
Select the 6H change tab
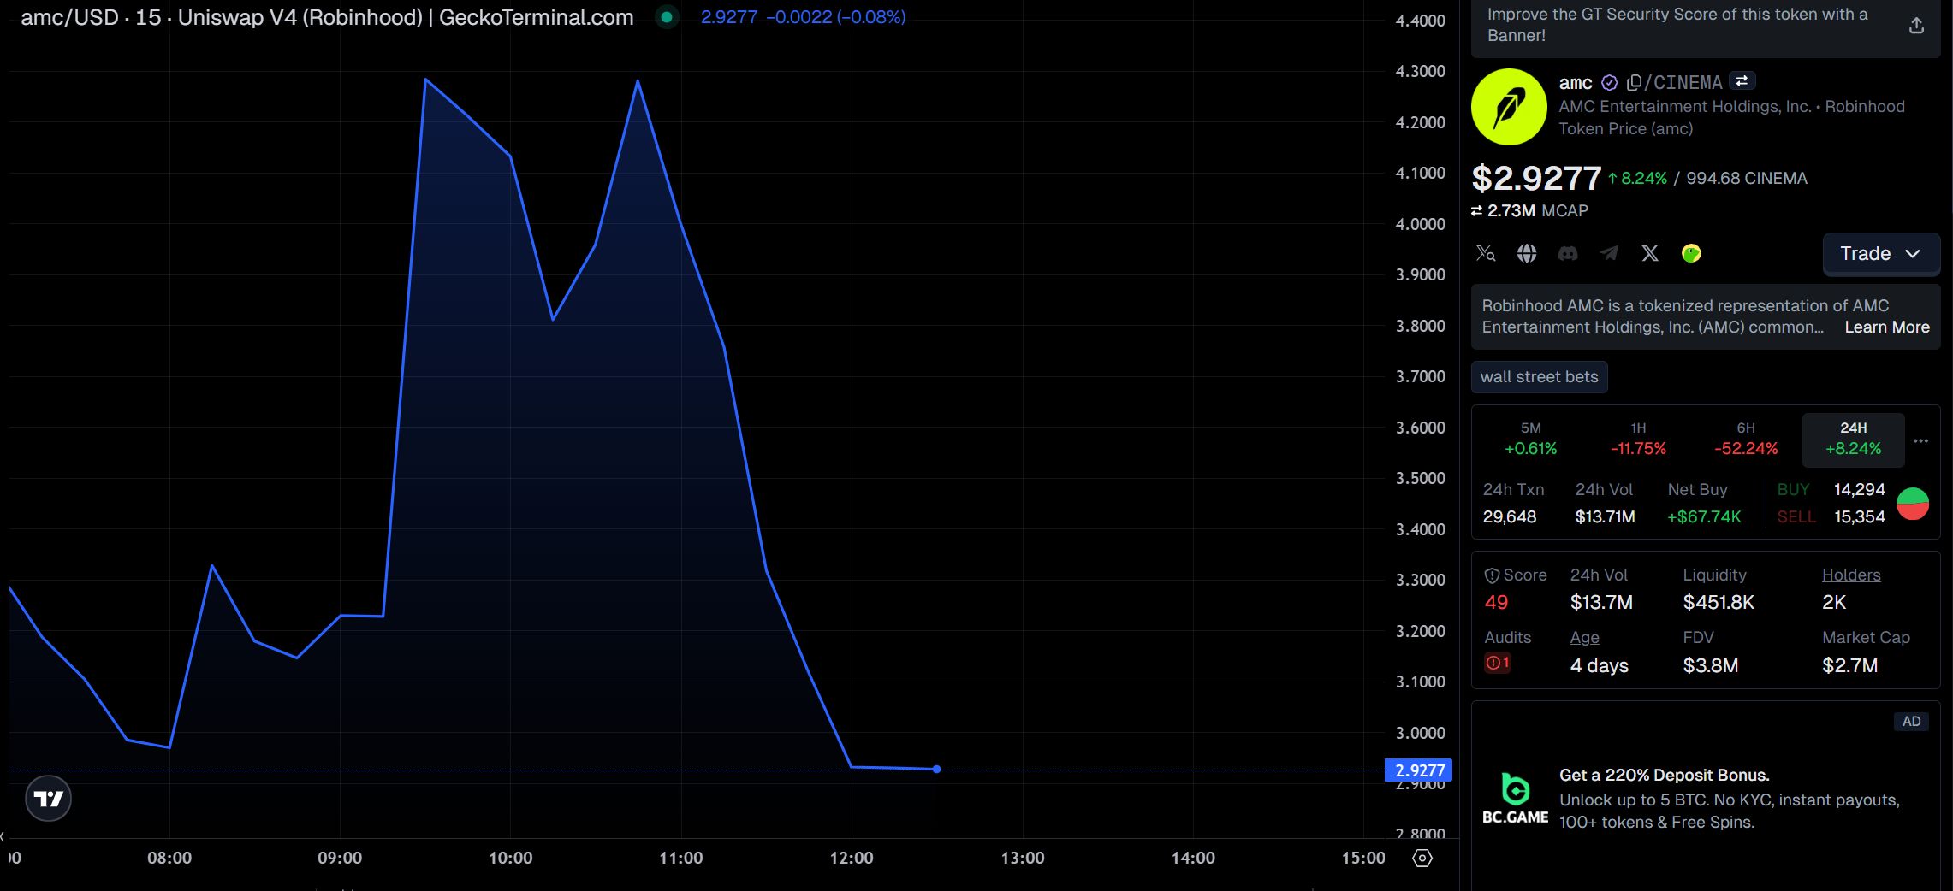1746,439
